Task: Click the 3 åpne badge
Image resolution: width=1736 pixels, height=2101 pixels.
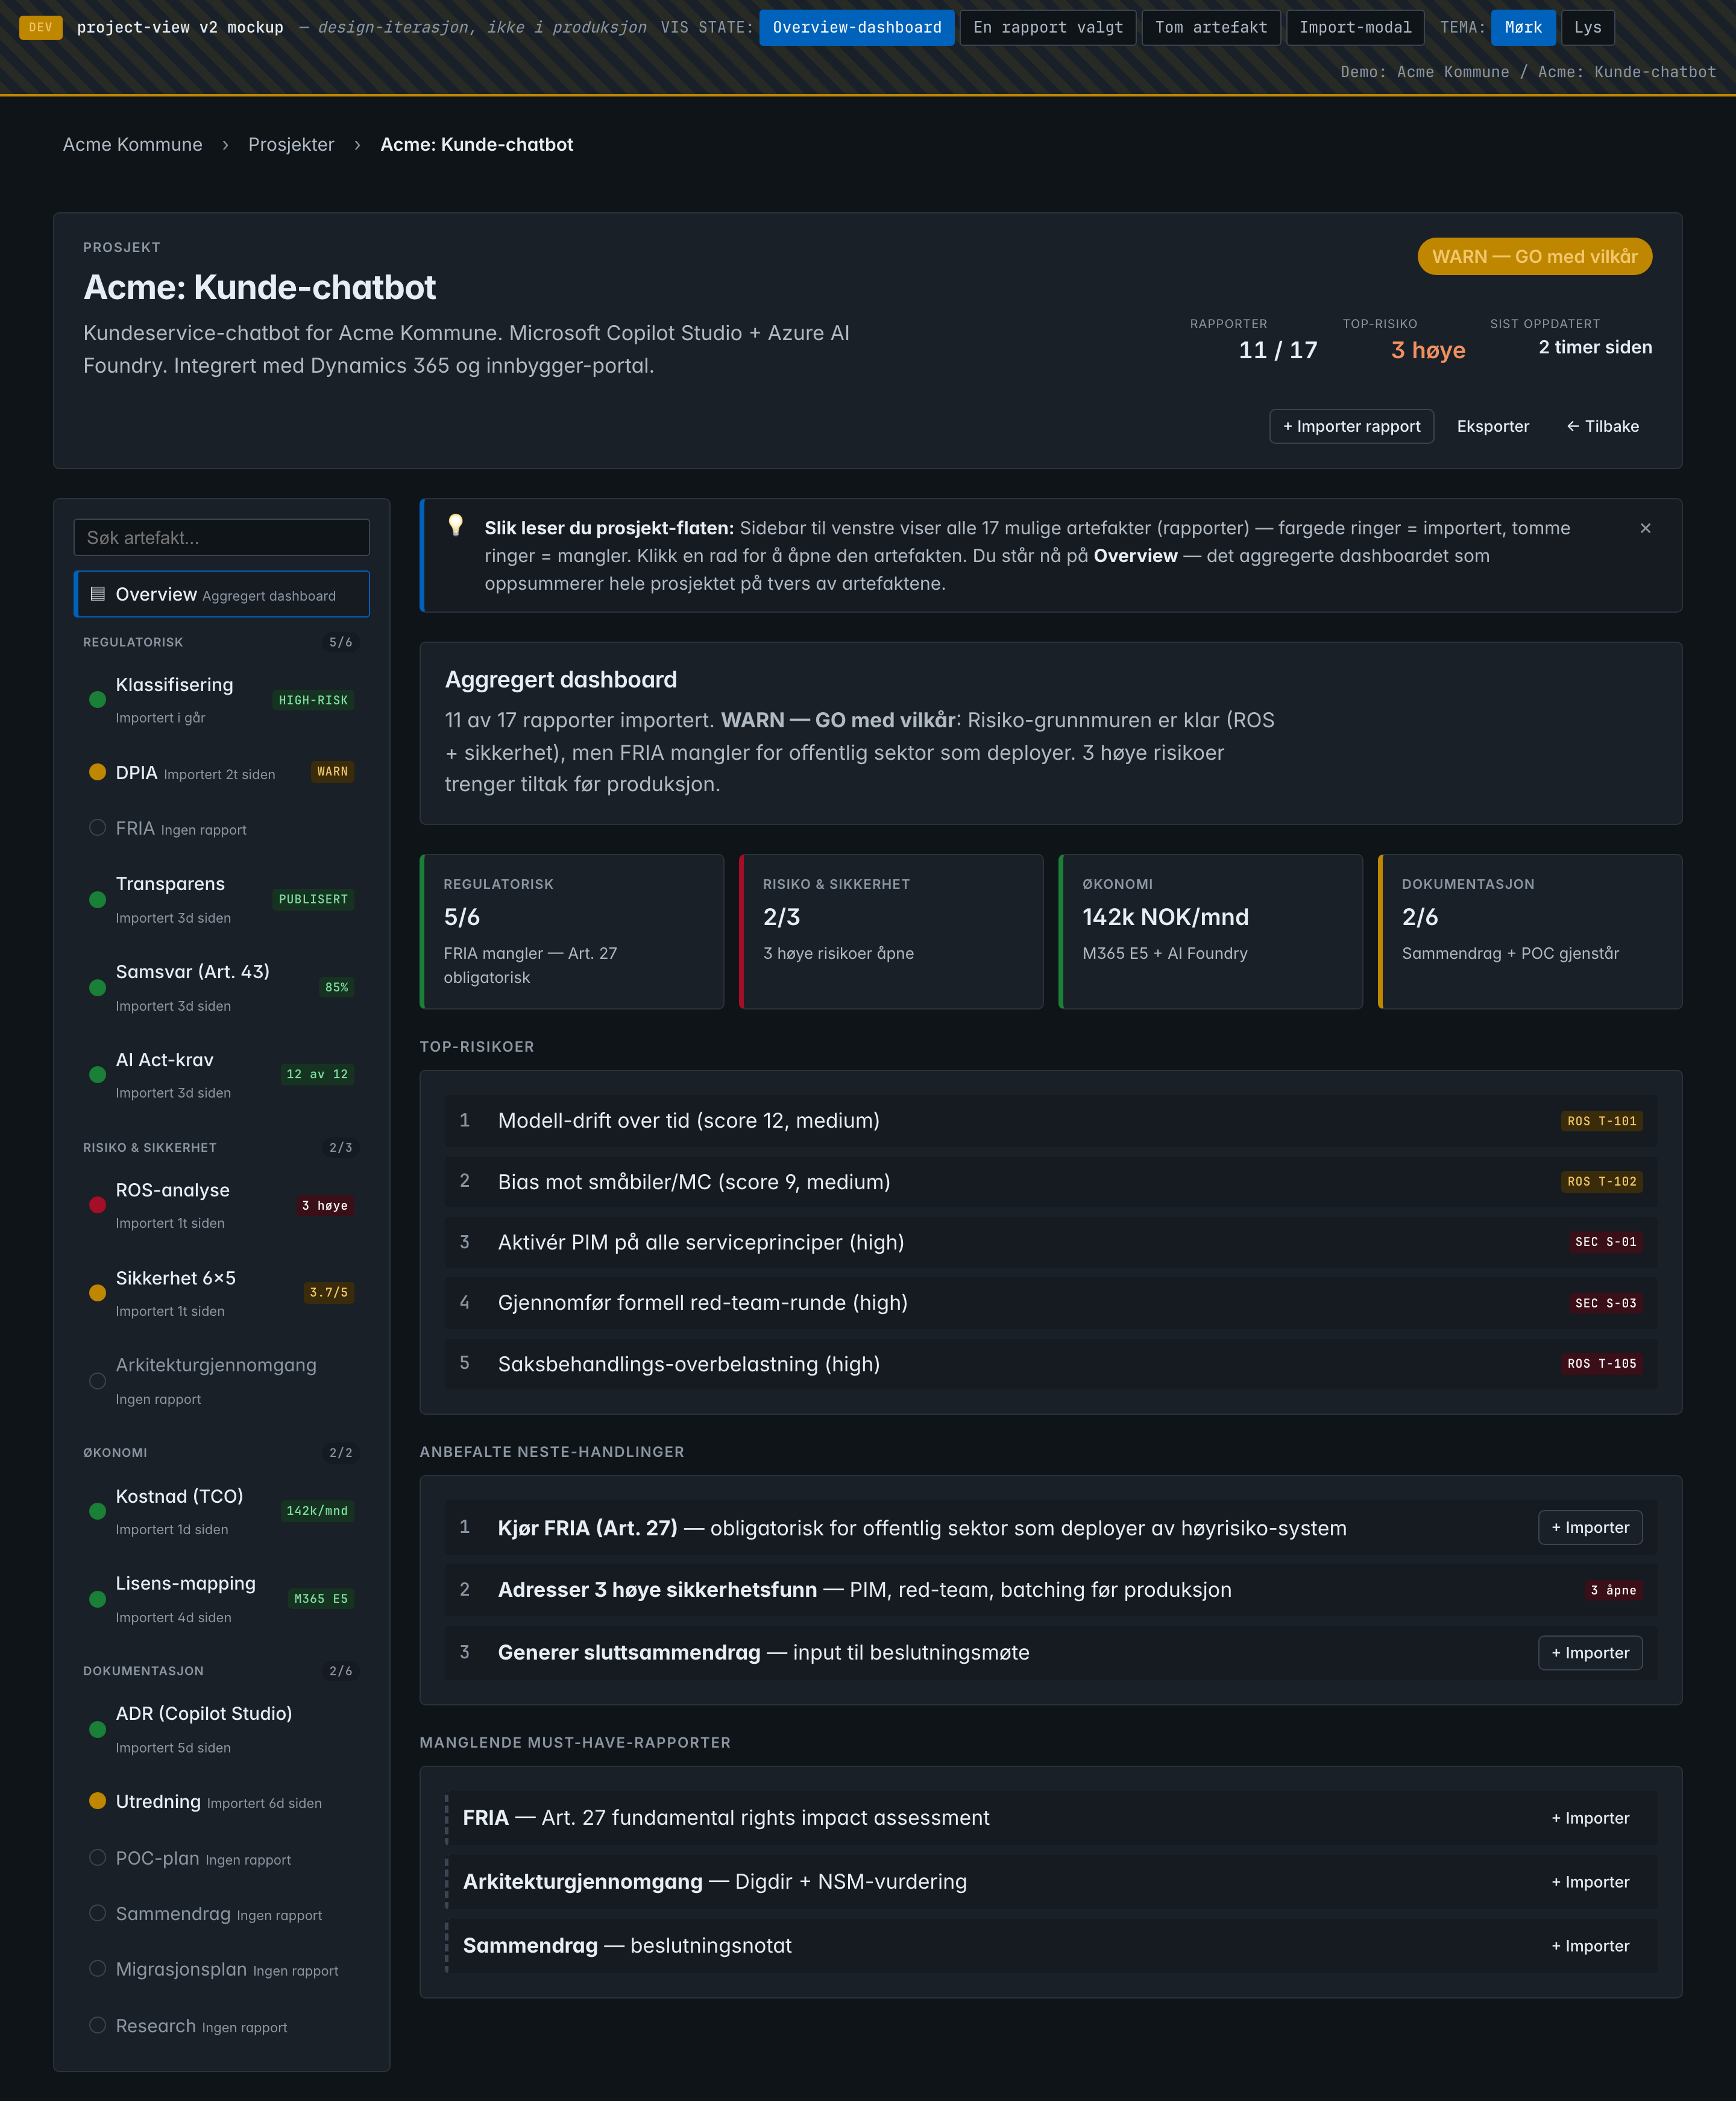Action: (1613, 1590)
